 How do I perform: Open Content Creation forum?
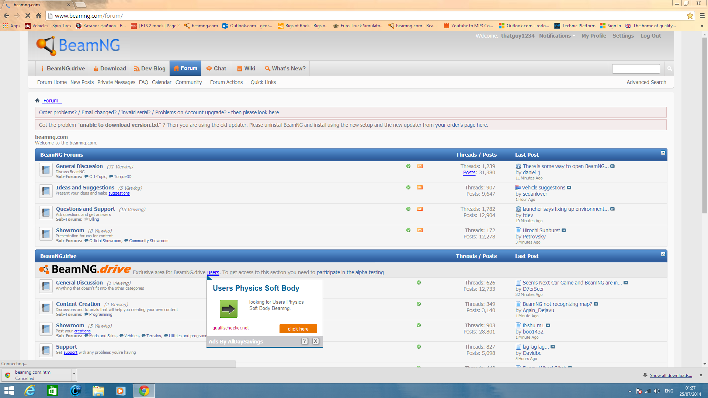78,304
